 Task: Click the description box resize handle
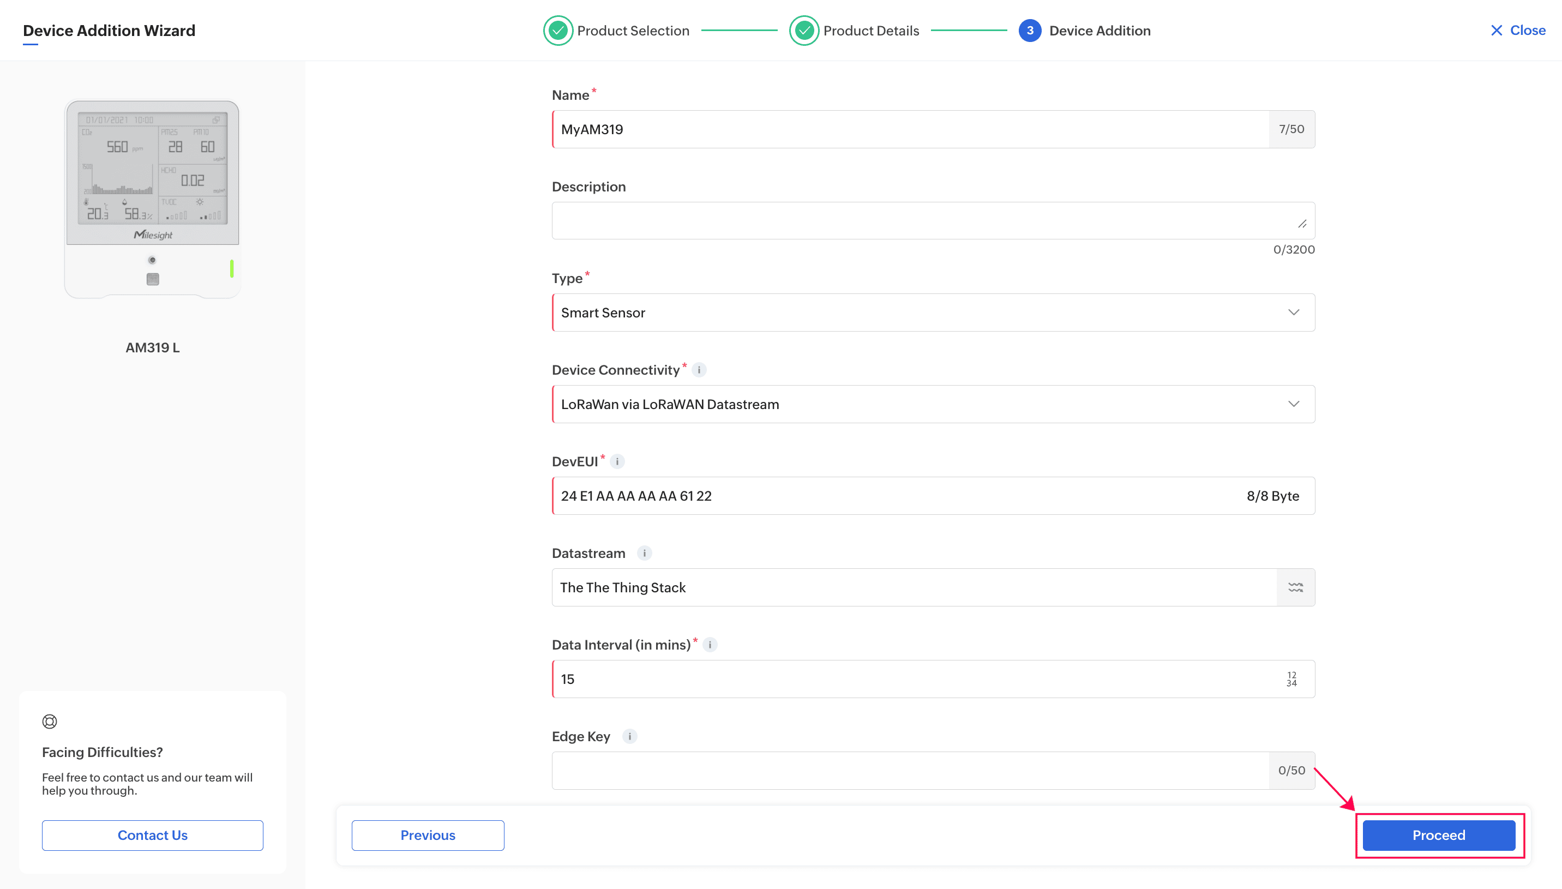pyautogui.click(x=1302, y=224)
